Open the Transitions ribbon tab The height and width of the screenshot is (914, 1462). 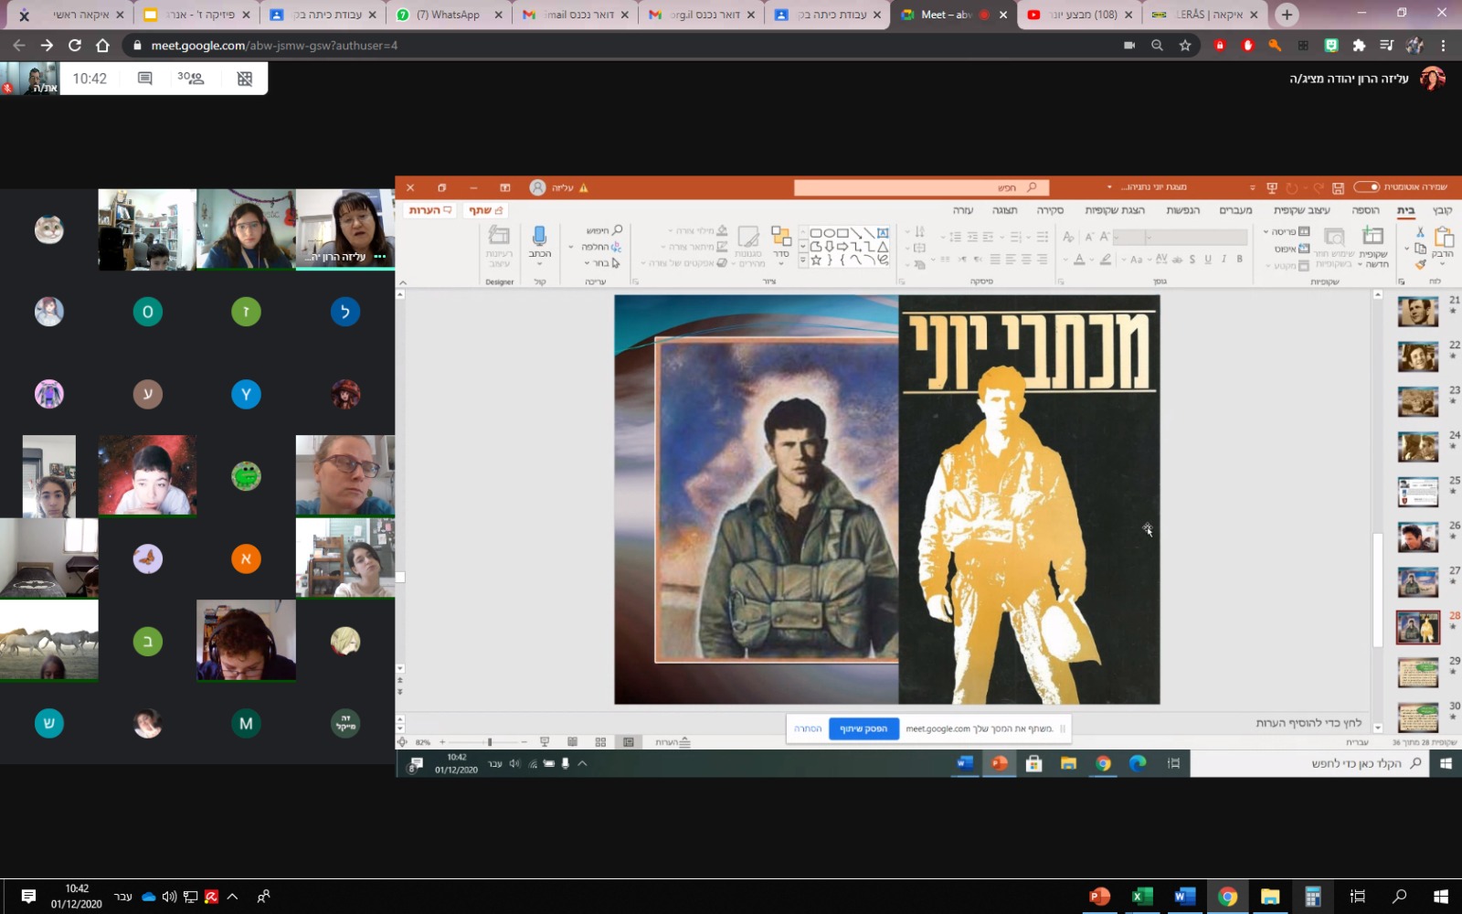[1235, 210]
